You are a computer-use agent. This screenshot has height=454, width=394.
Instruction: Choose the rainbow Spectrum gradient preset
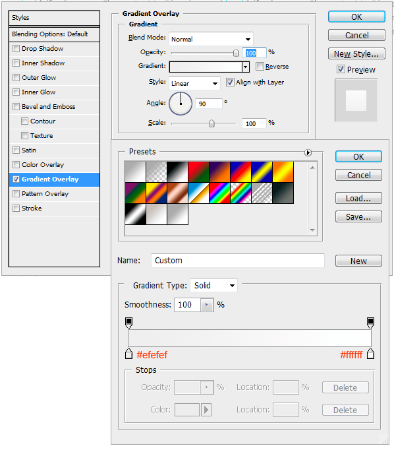point(219,193)
